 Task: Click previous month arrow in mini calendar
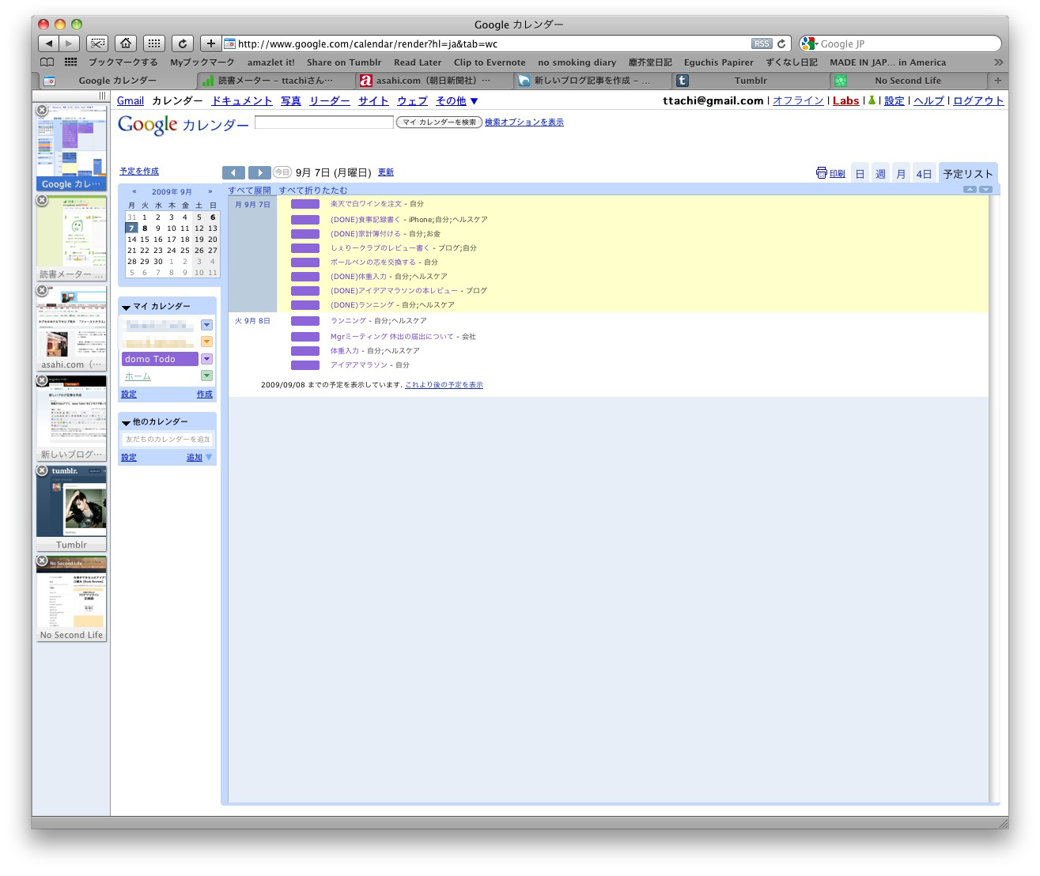(x=134, y=191)
